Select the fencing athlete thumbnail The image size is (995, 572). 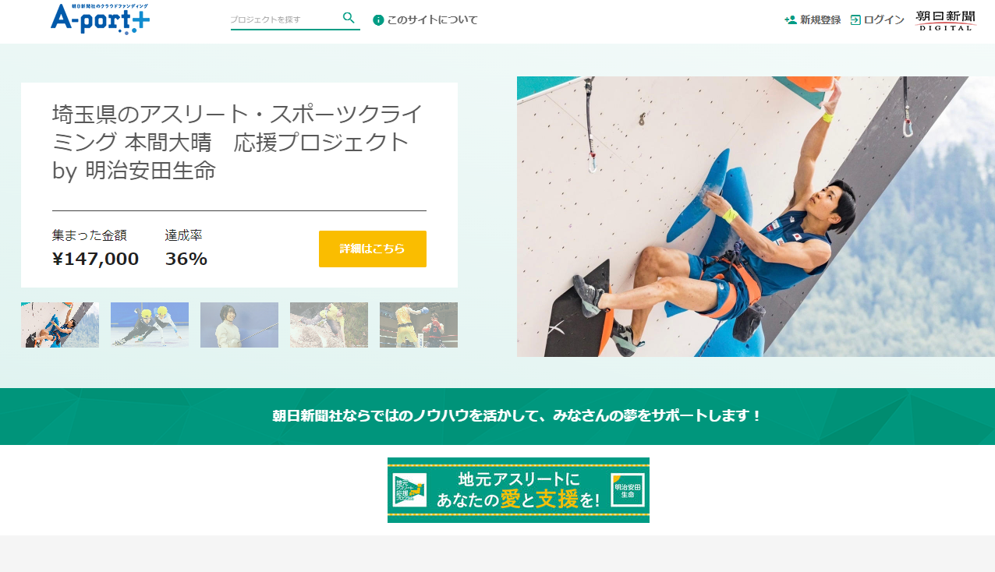point(239,325)
